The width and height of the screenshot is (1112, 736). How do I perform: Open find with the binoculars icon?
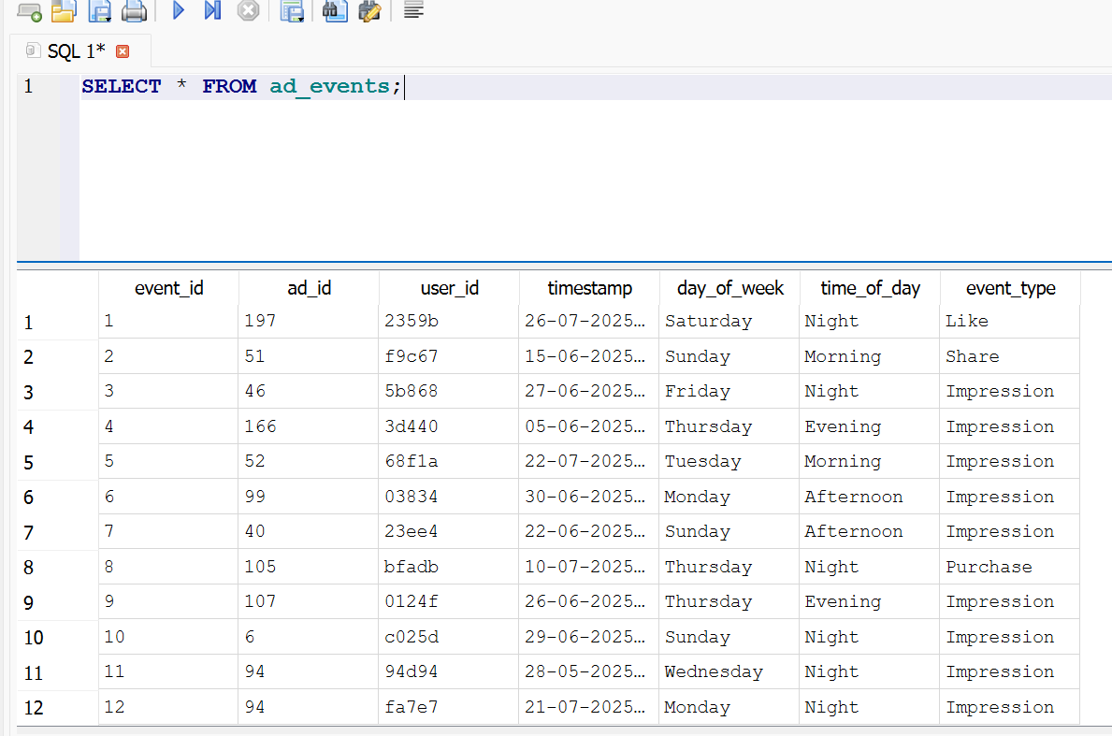click(335, 11)
